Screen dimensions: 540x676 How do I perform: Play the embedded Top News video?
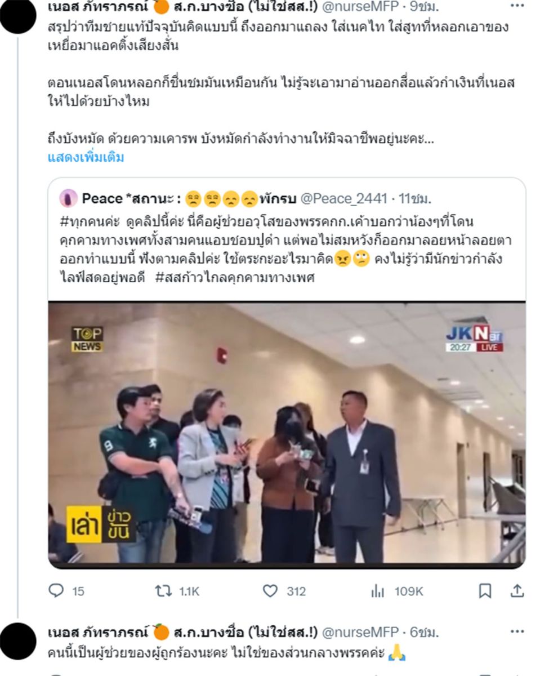(x=287, y=434)
